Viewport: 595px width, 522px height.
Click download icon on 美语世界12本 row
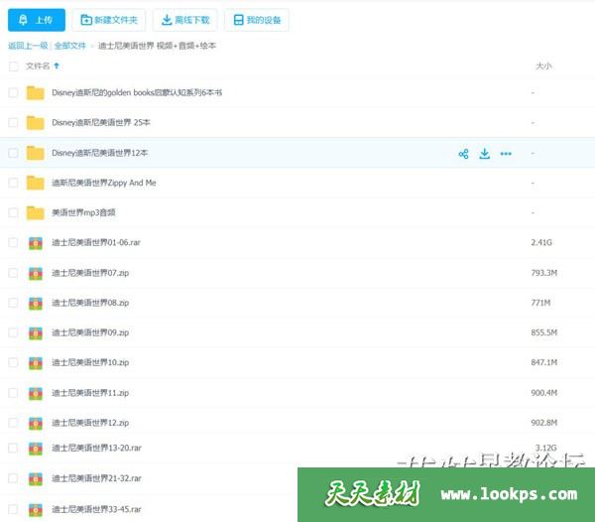(x=485, y=154)
